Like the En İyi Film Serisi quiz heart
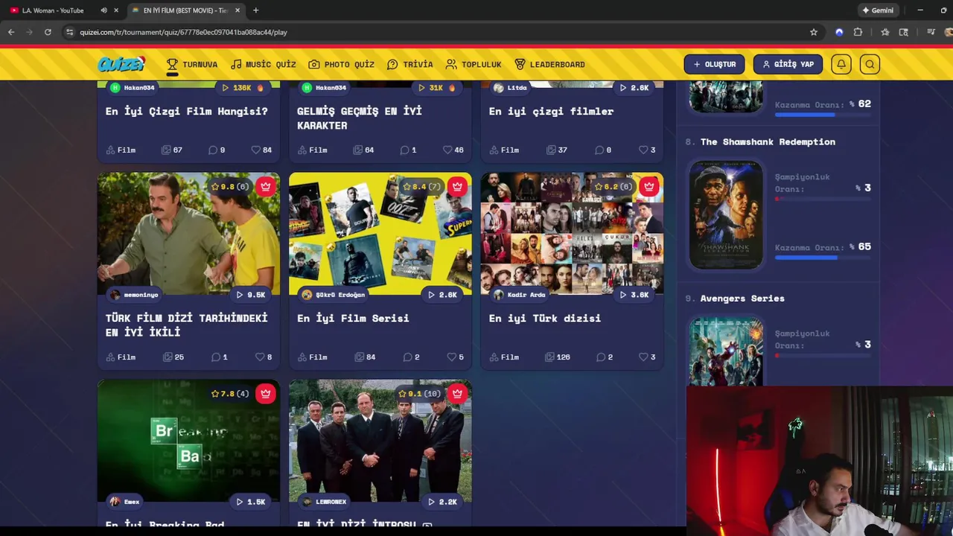The image size is (953, 536). (455, 357)
